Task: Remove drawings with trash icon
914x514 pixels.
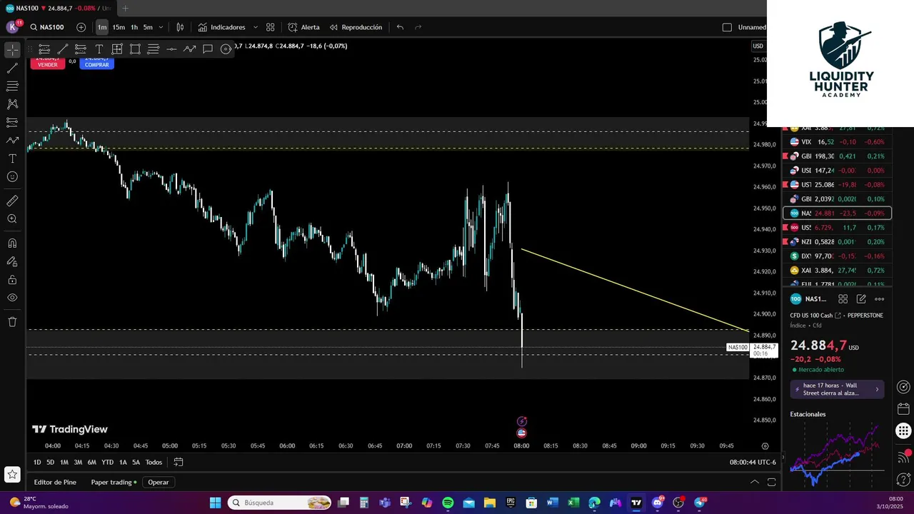Action: tap(12, 322)
